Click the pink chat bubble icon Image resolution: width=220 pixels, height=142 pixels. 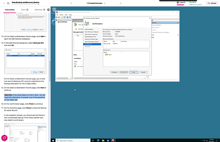coord(5,138)
